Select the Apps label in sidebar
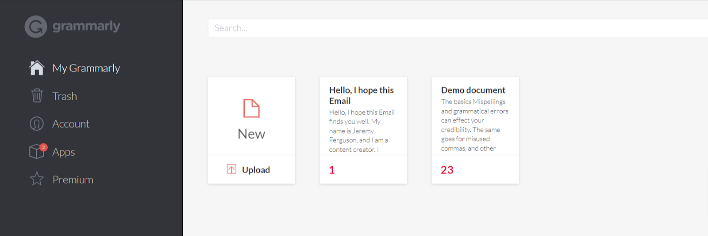Screen dimensions: 708x236 coord(64,152)
